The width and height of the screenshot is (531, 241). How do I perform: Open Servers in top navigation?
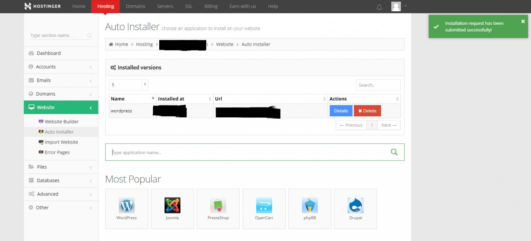click(x=165, y=6)
